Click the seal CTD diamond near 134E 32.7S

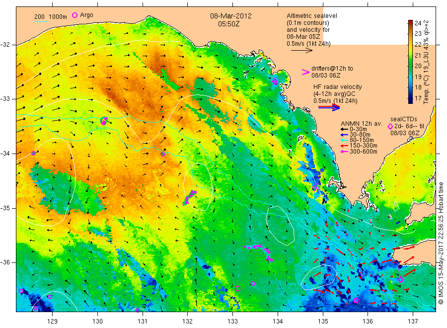275,82
